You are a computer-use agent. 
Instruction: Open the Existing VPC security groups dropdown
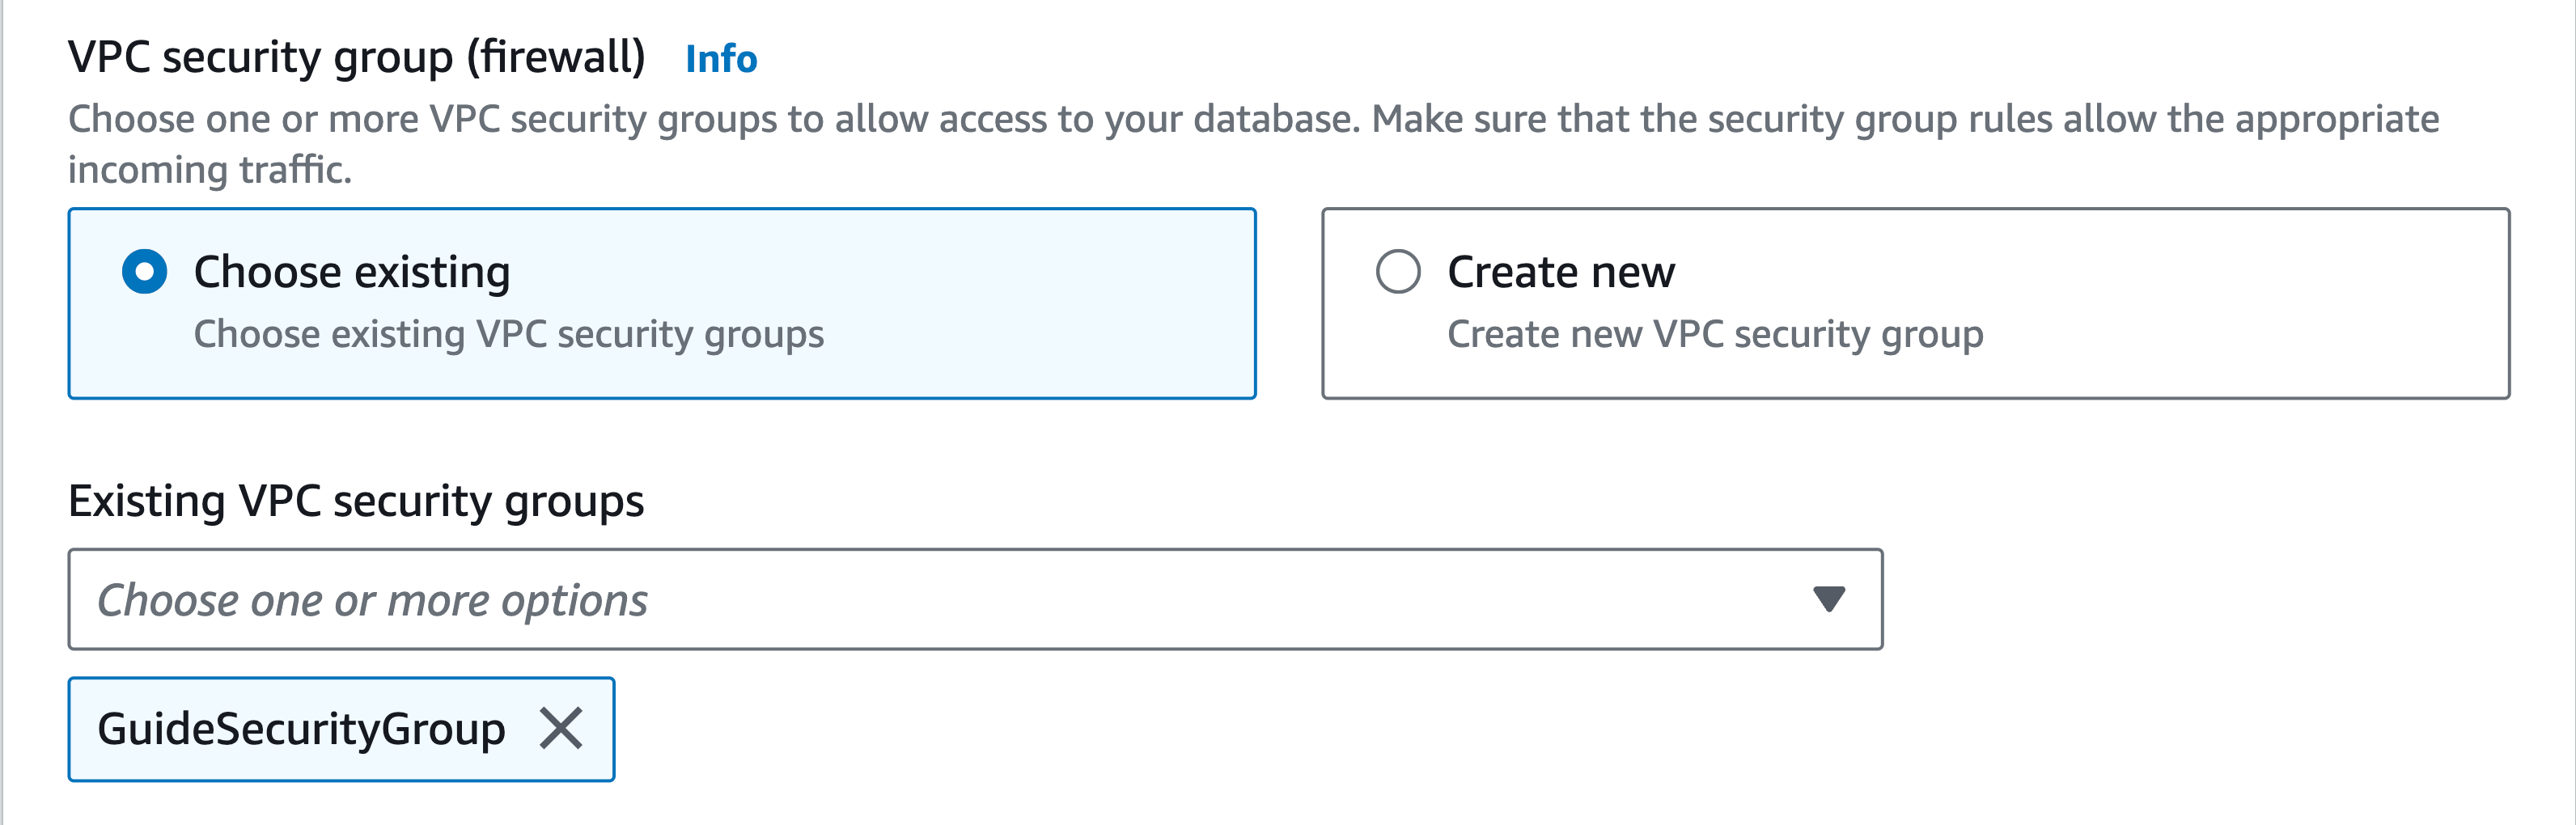pyautogui.click(x=974, y=599)
